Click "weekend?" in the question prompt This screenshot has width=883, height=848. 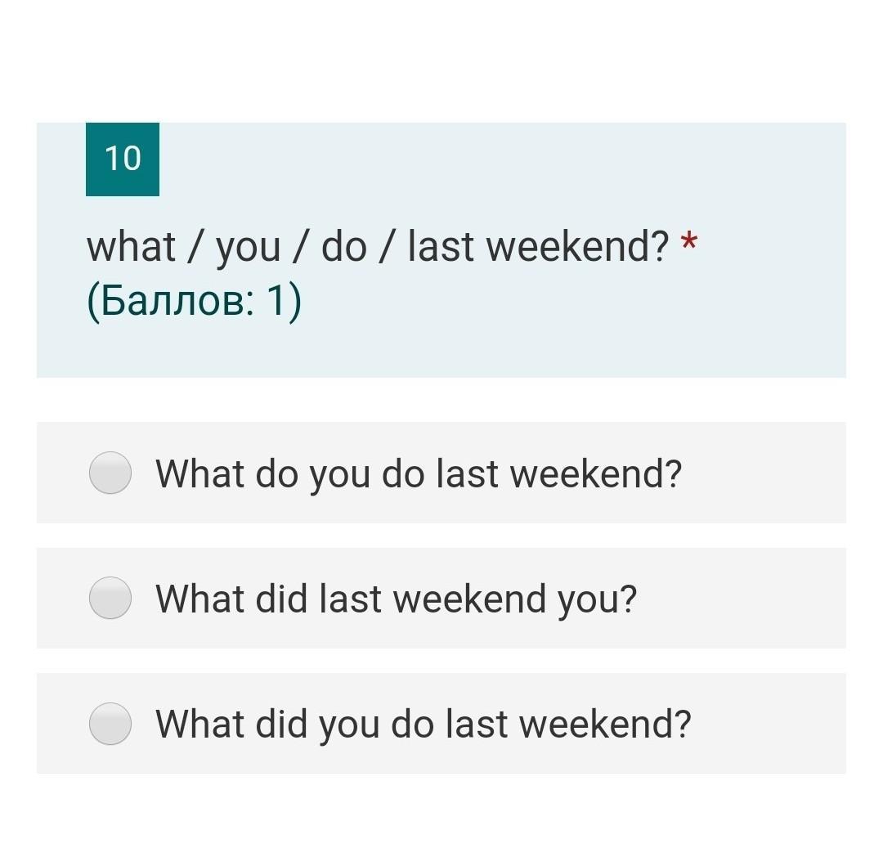tap(578, 247)
